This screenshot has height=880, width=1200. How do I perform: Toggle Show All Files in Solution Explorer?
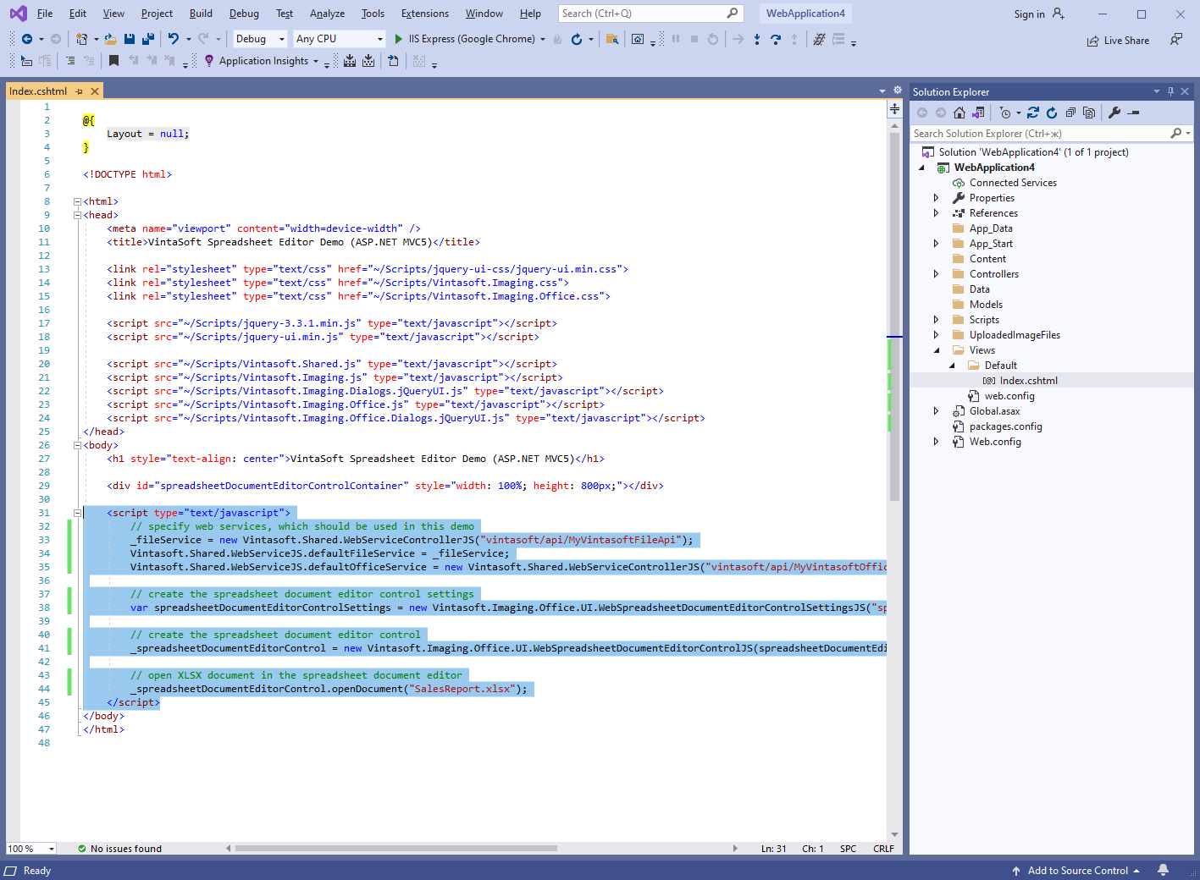click(1089, 113)
